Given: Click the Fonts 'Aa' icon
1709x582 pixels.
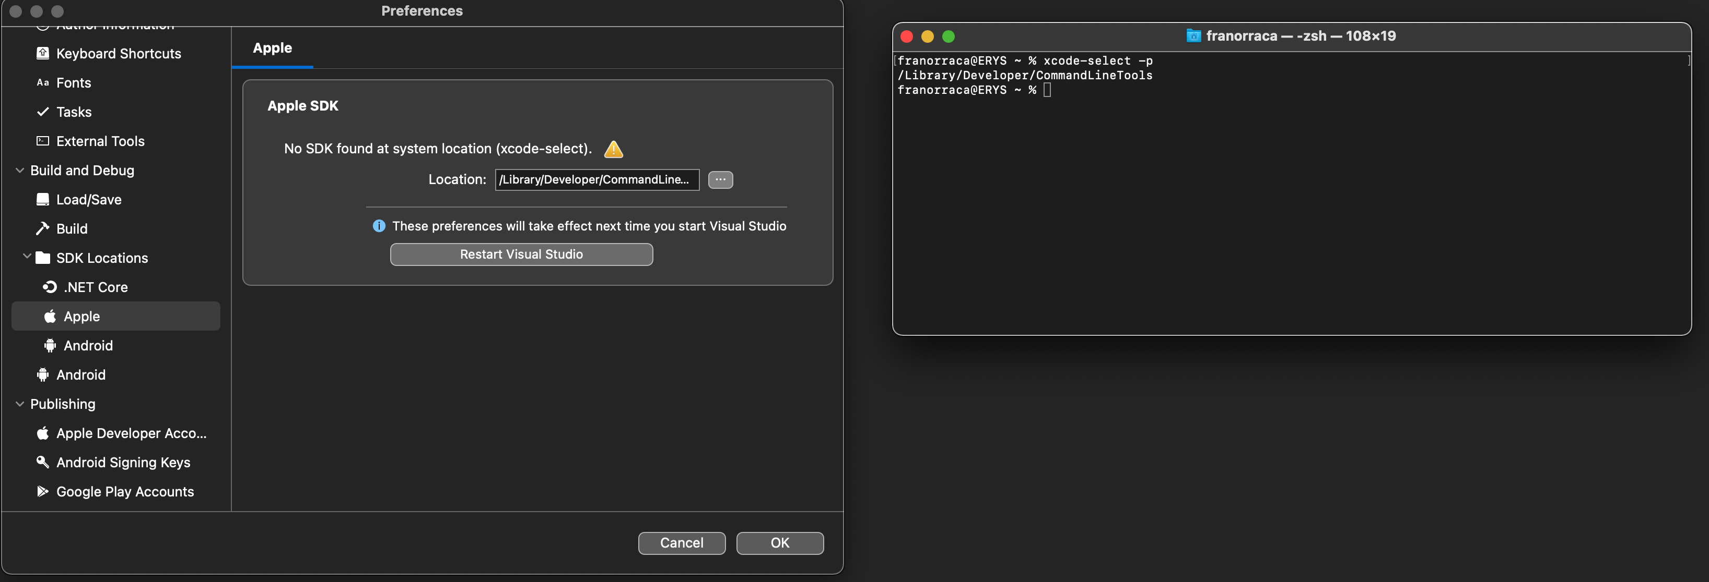Looking at the screenshot, I should [x=42, y=83].
